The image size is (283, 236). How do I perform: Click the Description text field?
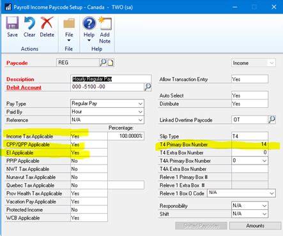(111, 79)
